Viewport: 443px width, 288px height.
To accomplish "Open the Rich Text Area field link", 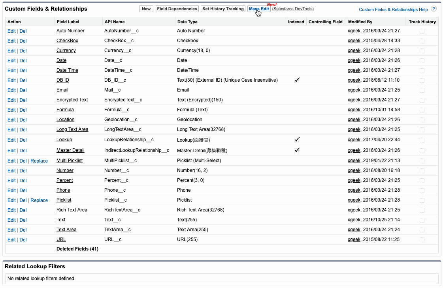I will (x=72, y=210).
